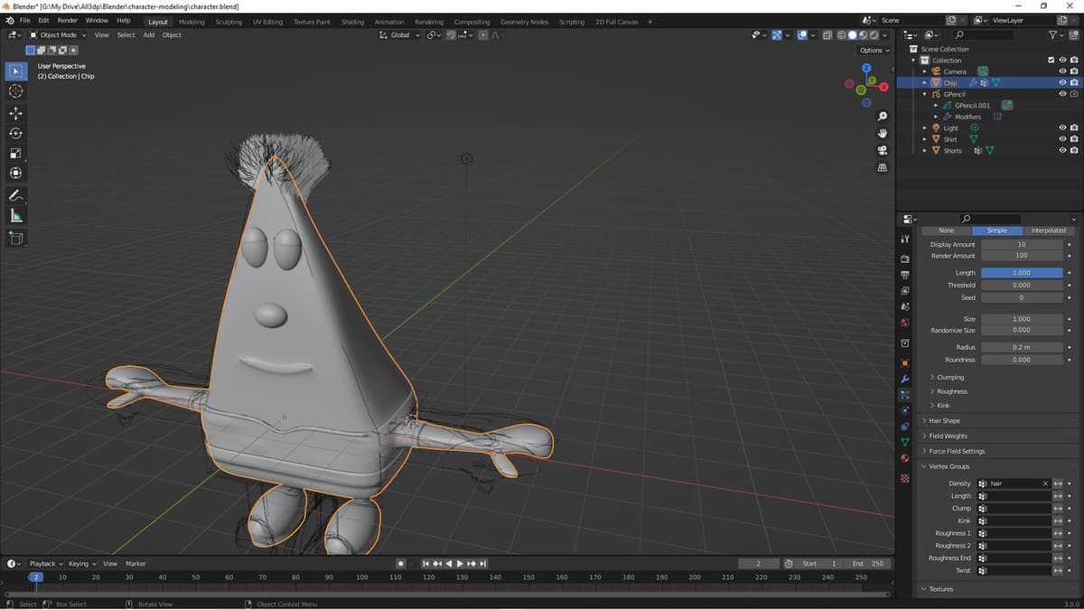The image size is (1084, 610).
Task: Open the Tool properties tab
Action: (x=905, y=239)
